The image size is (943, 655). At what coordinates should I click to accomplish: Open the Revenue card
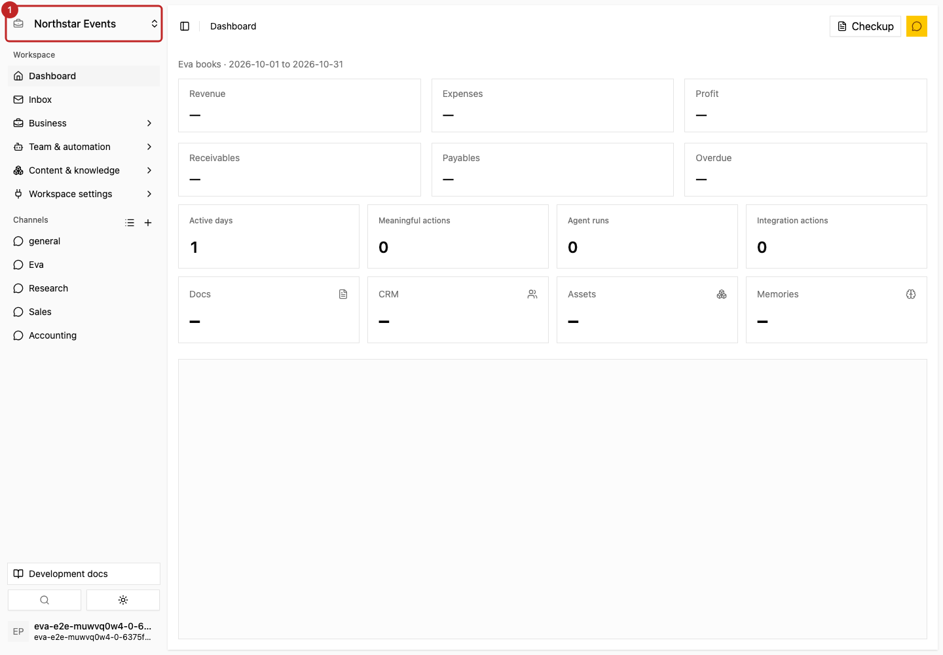pyautogui.click(x=299, y=105)
